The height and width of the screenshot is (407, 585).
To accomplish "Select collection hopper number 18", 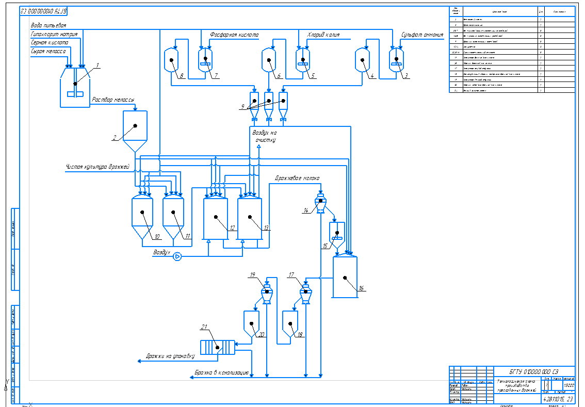I will 290,323.
